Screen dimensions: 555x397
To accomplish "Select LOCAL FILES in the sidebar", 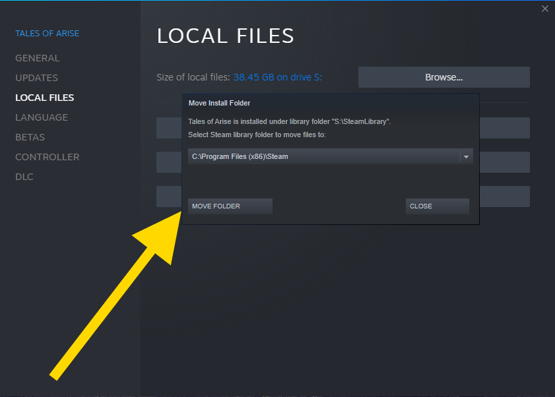I will (45, 98).
